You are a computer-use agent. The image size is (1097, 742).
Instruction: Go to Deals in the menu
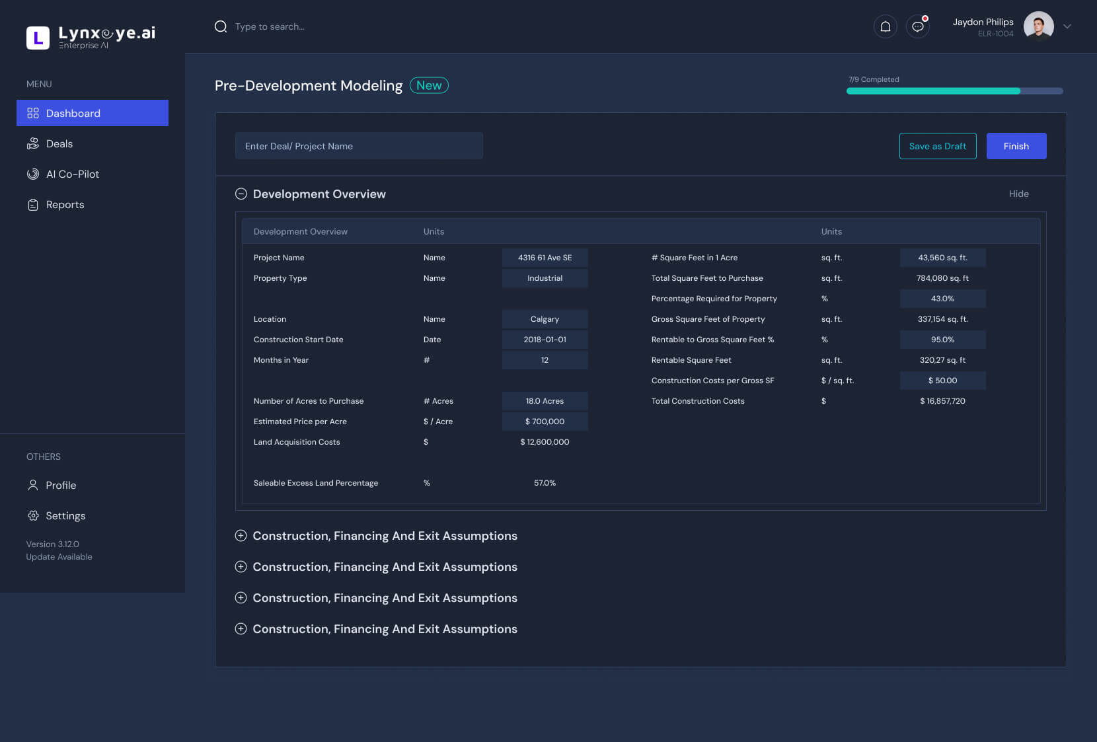tap(59, 143)
